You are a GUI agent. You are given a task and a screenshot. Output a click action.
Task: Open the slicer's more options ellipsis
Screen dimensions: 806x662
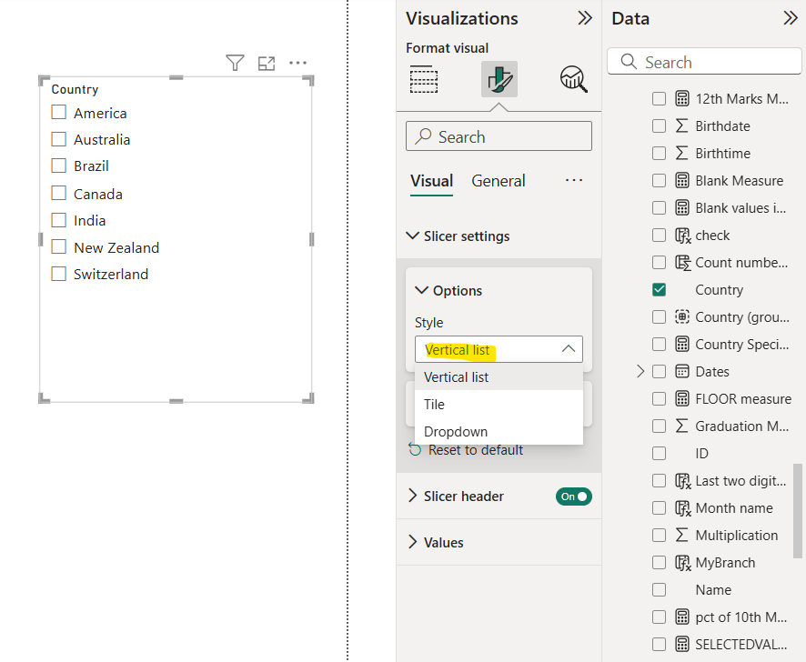[298, 62]
